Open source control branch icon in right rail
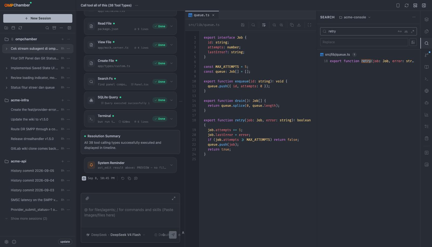Screen dimensions: 432x247 click(427, 55)
